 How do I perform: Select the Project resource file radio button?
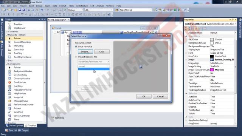(76, 57)
